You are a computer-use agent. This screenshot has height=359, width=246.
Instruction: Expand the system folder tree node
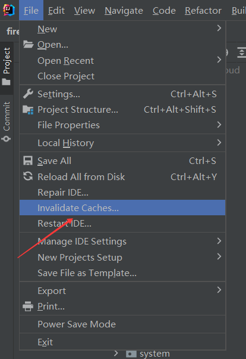point(116,353)
